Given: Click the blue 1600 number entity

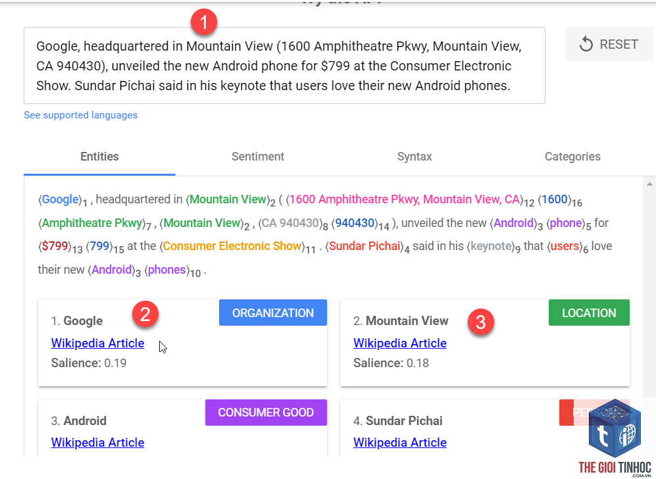Looking at the screenshot, I should coord(555,199).
